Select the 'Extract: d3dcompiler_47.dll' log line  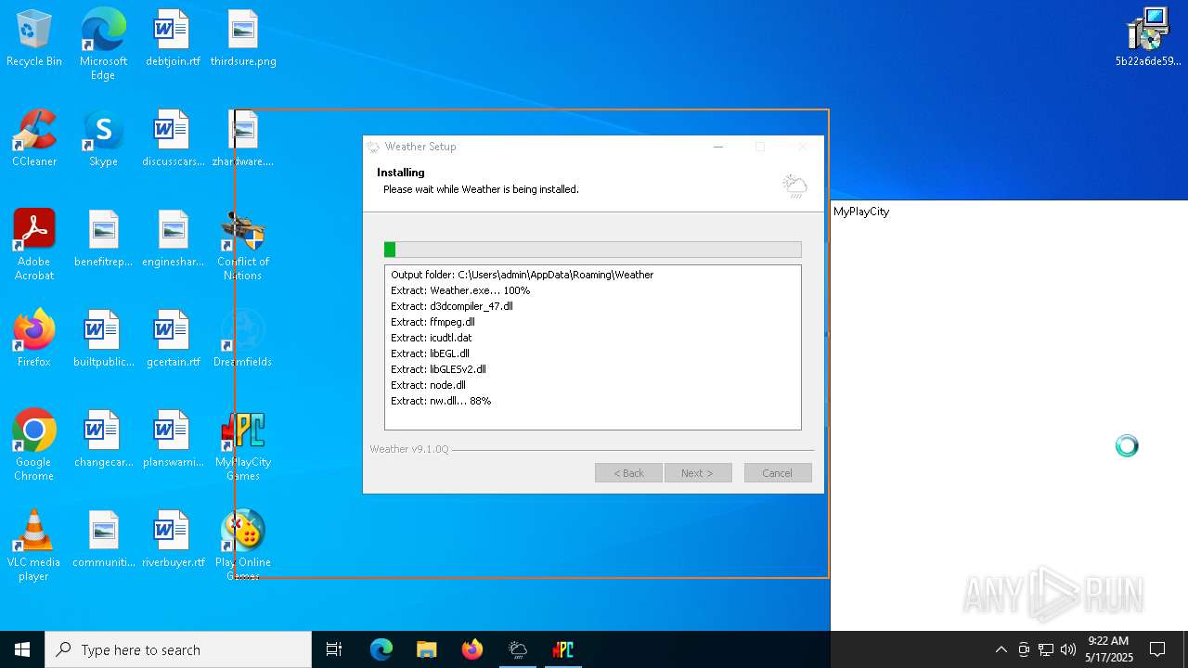[452, 306]
